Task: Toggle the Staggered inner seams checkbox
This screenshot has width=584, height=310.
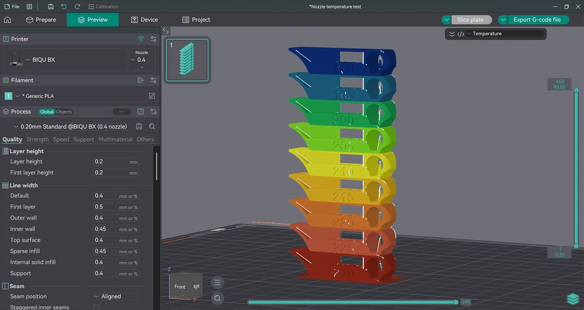Action: 96,307
